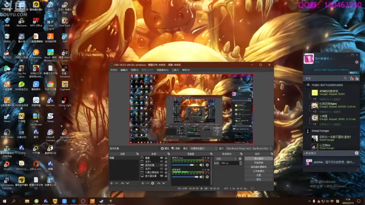Viewport: 365px width, 205px height.
Task: Open the 淡出 scene transition dropdown
Action: 226,159
